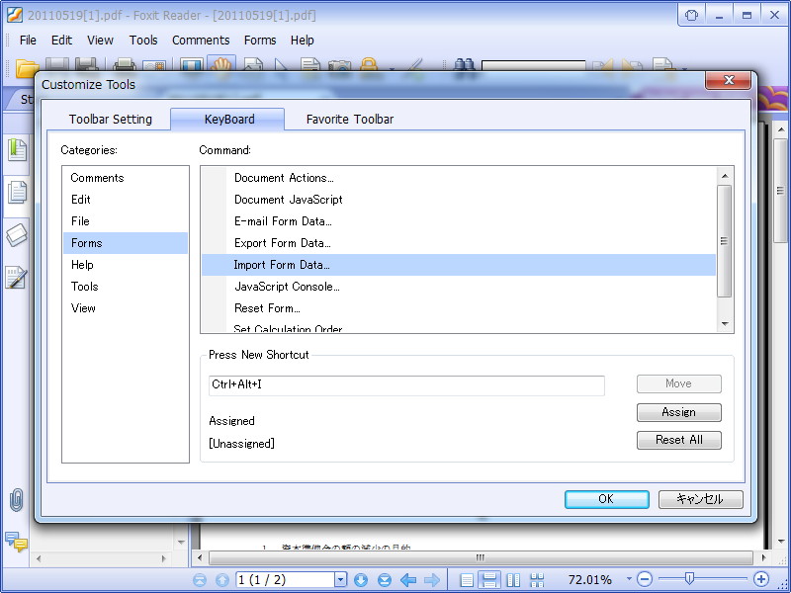Image resolution: width=791 pixels, height=593 pixels.
Task: Click the Print icon in the toolbar
Action: 125,66
